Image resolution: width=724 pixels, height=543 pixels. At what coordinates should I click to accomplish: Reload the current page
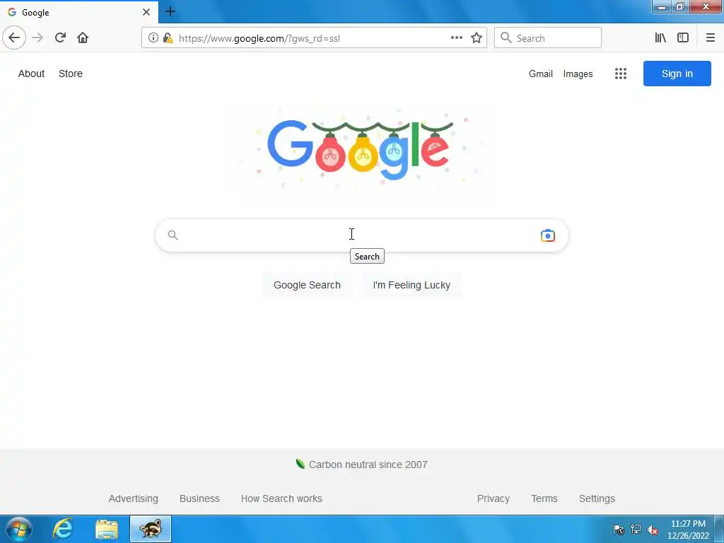coord(60,38)
